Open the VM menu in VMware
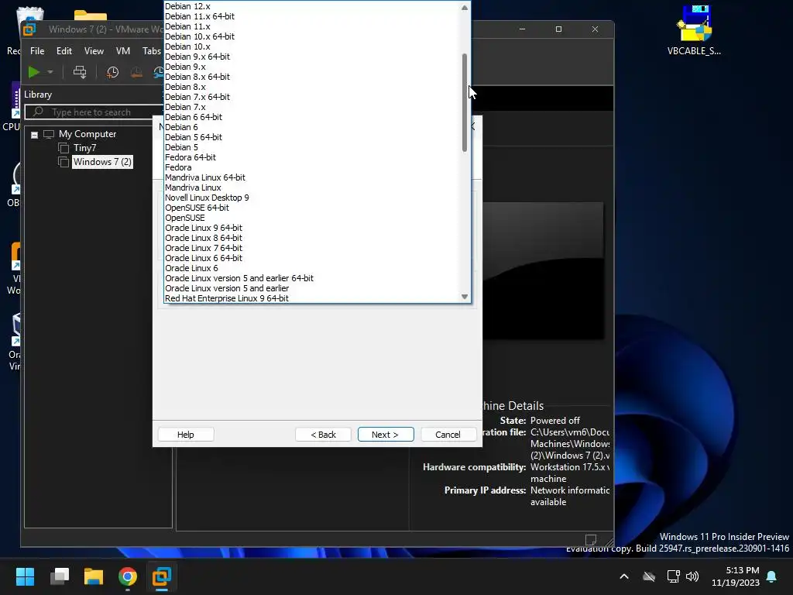793x595 pixels. pyautogui.click(x=122, y=51)
